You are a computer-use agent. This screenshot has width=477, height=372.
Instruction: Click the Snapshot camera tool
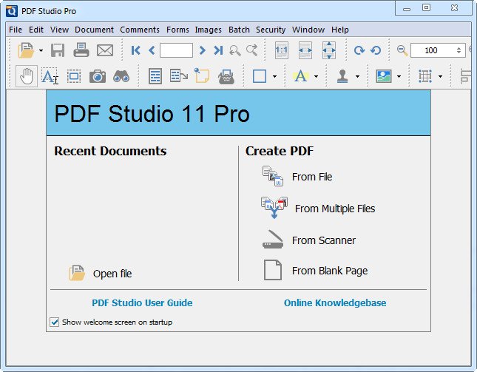[x=98, y=76]
